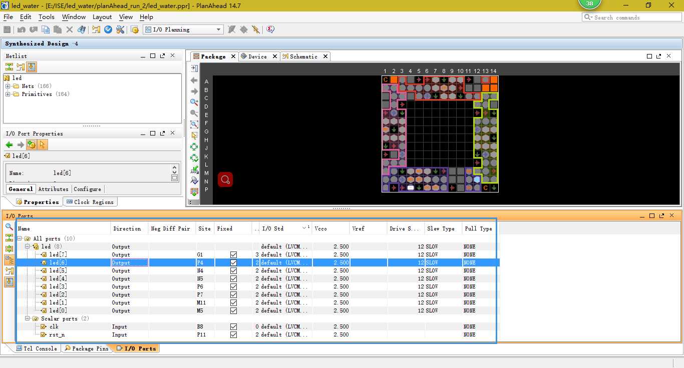Switch to the Package Pins tab
The image size is (684, 368).
click(86, 348)
